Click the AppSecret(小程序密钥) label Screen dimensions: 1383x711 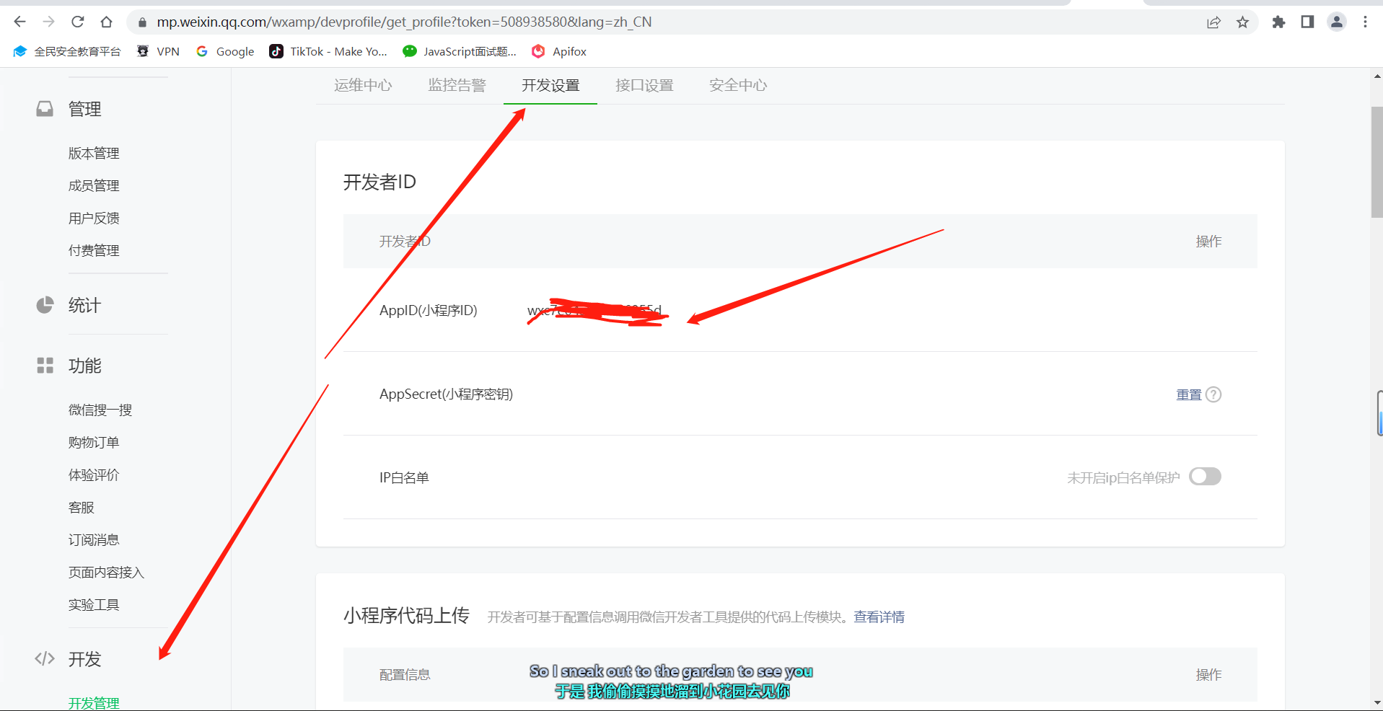tap(447, 394)
